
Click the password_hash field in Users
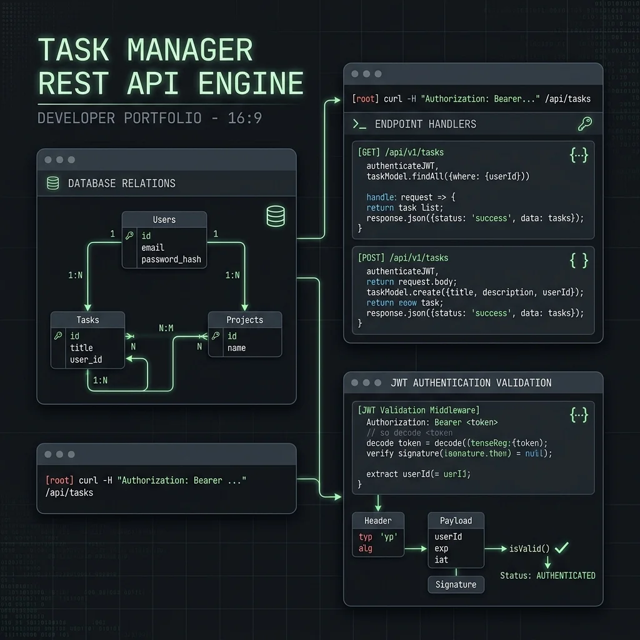(x=171, y=259)
